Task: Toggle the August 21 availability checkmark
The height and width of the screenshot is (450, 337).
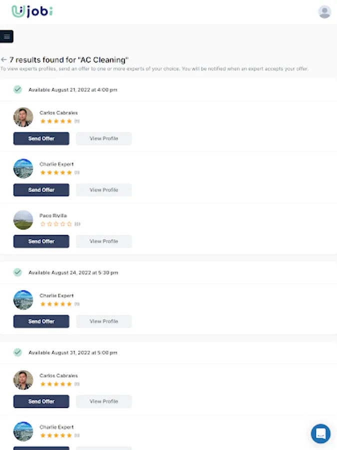Action: pos(17,89)
